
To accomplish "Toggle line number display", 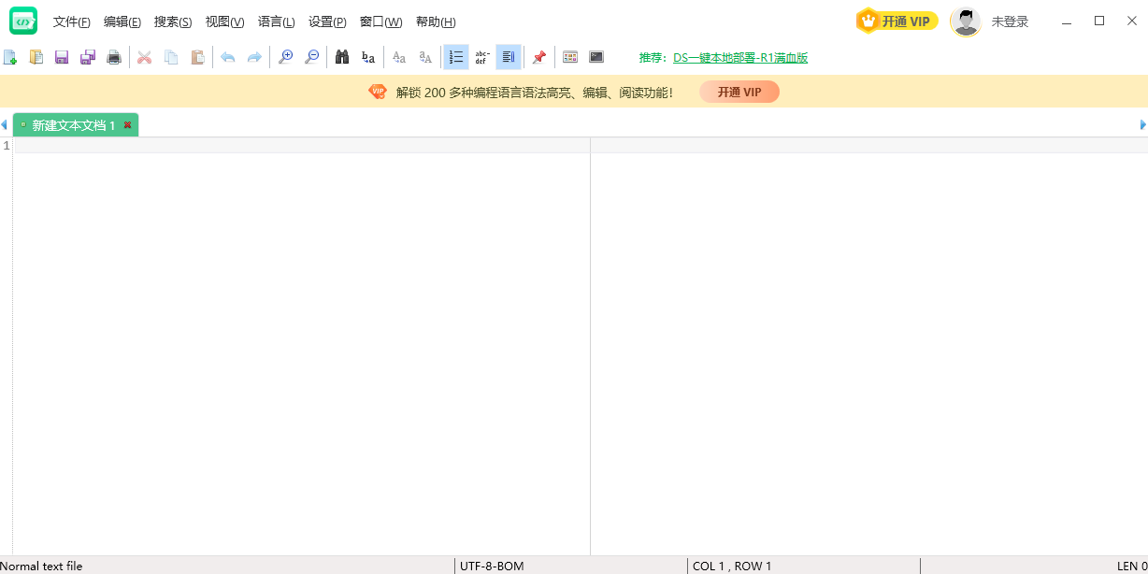I will click(455, 56).
